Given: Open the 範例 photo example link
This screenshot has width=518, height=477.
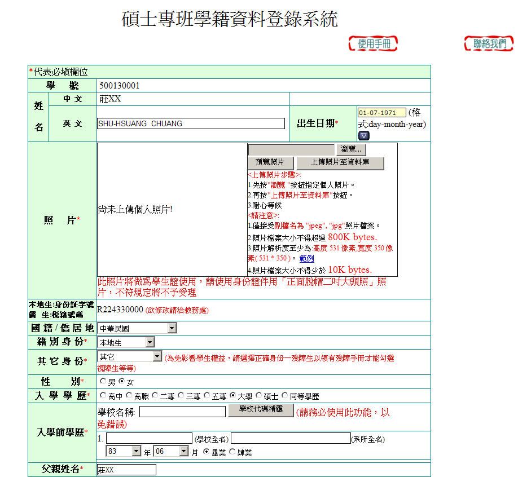Looking at the screenshot, I should pos(306,258).
